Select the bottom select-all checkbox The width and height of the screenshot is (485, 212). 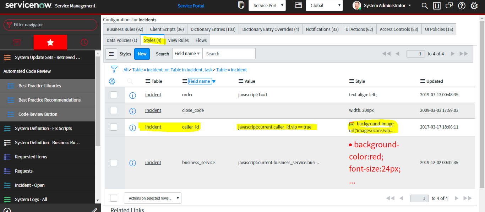click(114, 198)
